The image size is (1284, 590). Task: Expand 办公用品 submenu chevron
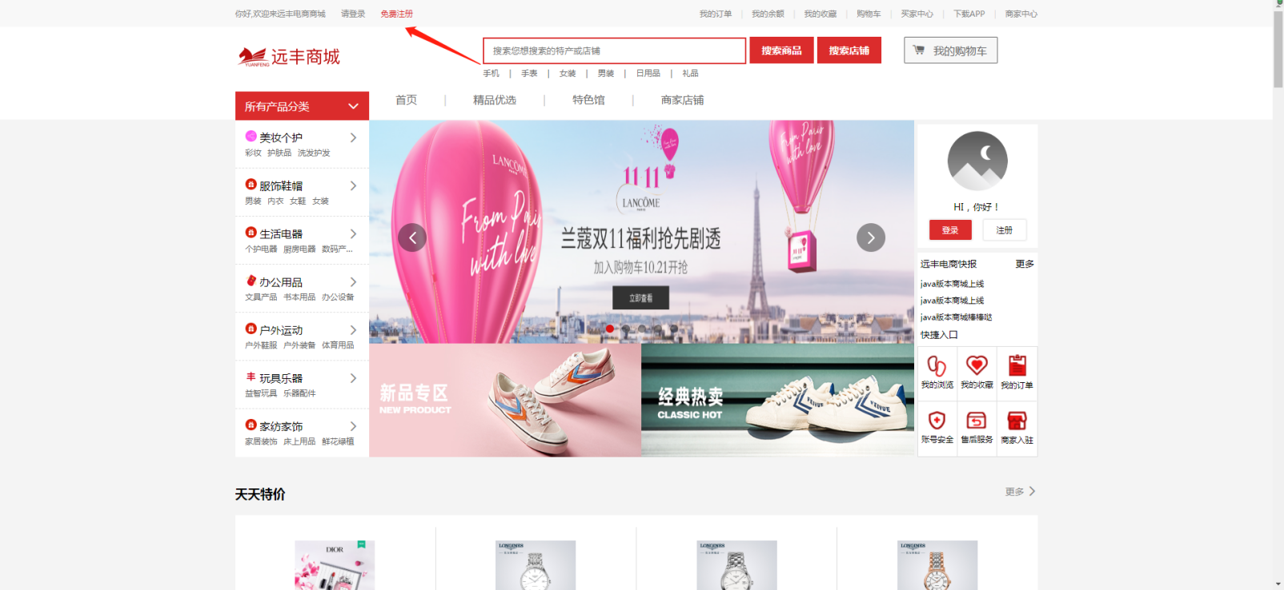click(x=353, y=281)
